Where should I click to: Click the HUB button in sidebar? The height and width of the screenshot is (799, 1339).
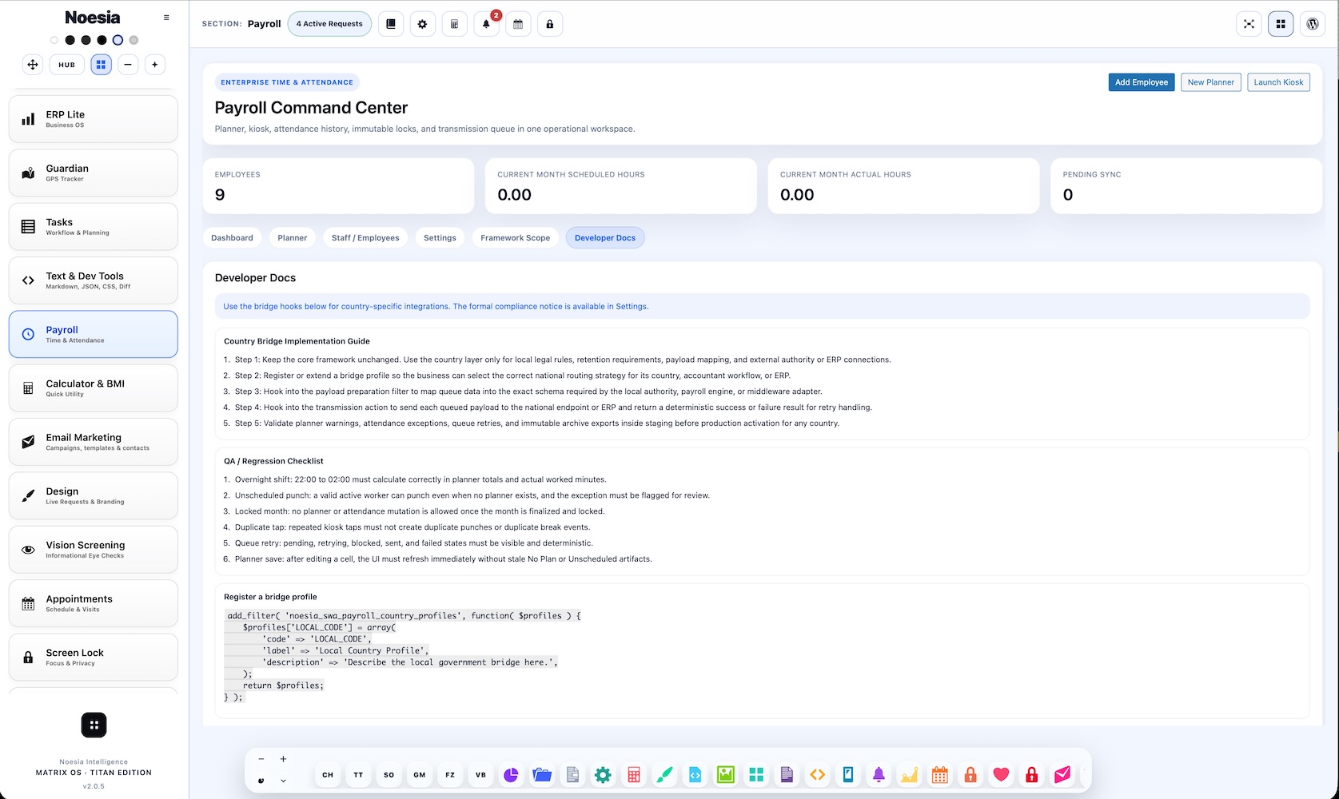click(x=67, y=65)
